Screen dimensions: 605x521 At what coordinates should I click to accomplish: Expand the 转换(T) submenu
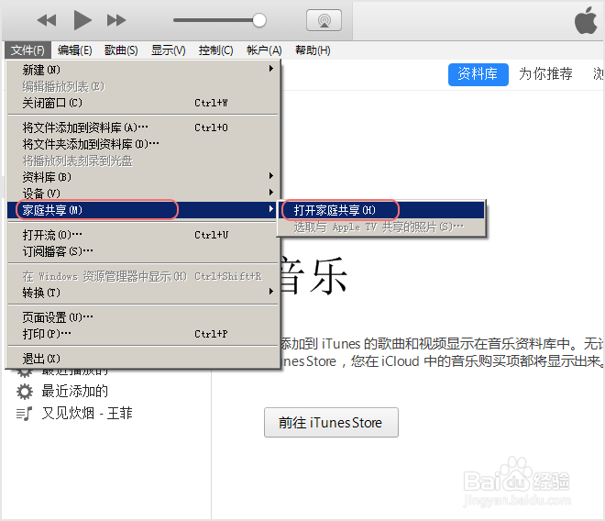pos(143,293)
